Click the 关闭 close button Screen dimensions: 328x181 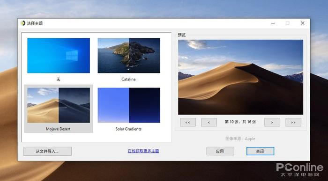[x=260, y=151]
